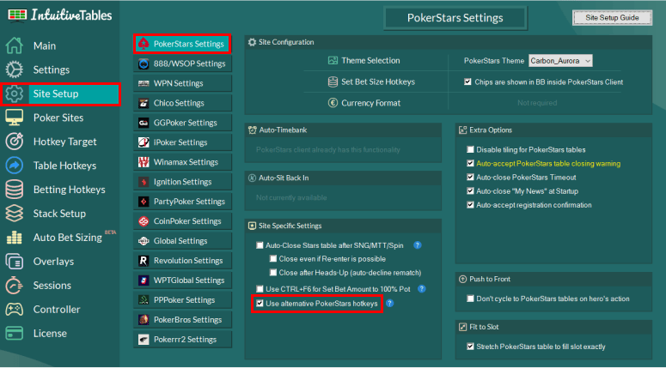Open PartyPoker Settings tab
The width and height of the screenshot is (666, 368).
click(x=183, y=202)
